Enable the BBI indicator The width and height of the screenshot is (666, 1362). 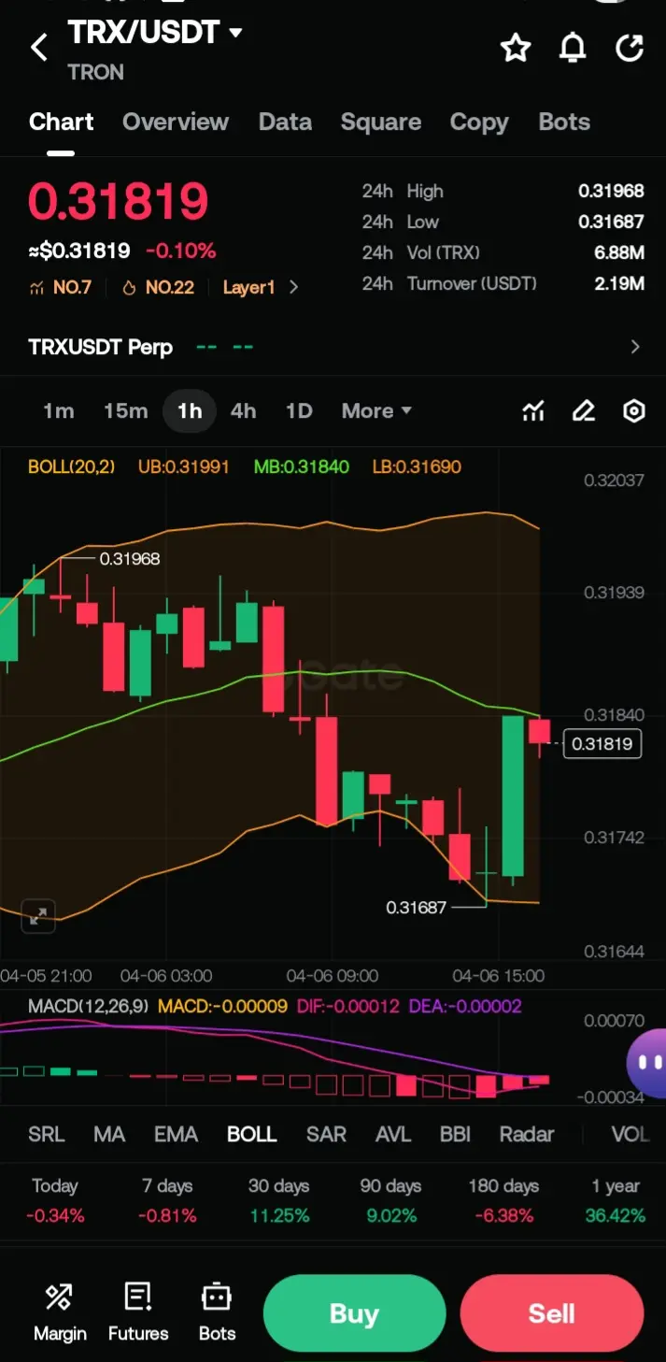click(455, 1135)
